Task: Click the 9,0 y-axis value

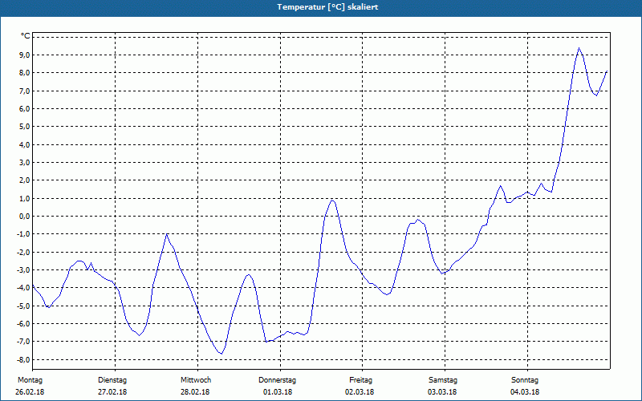Action: click(x=24, y=55)
